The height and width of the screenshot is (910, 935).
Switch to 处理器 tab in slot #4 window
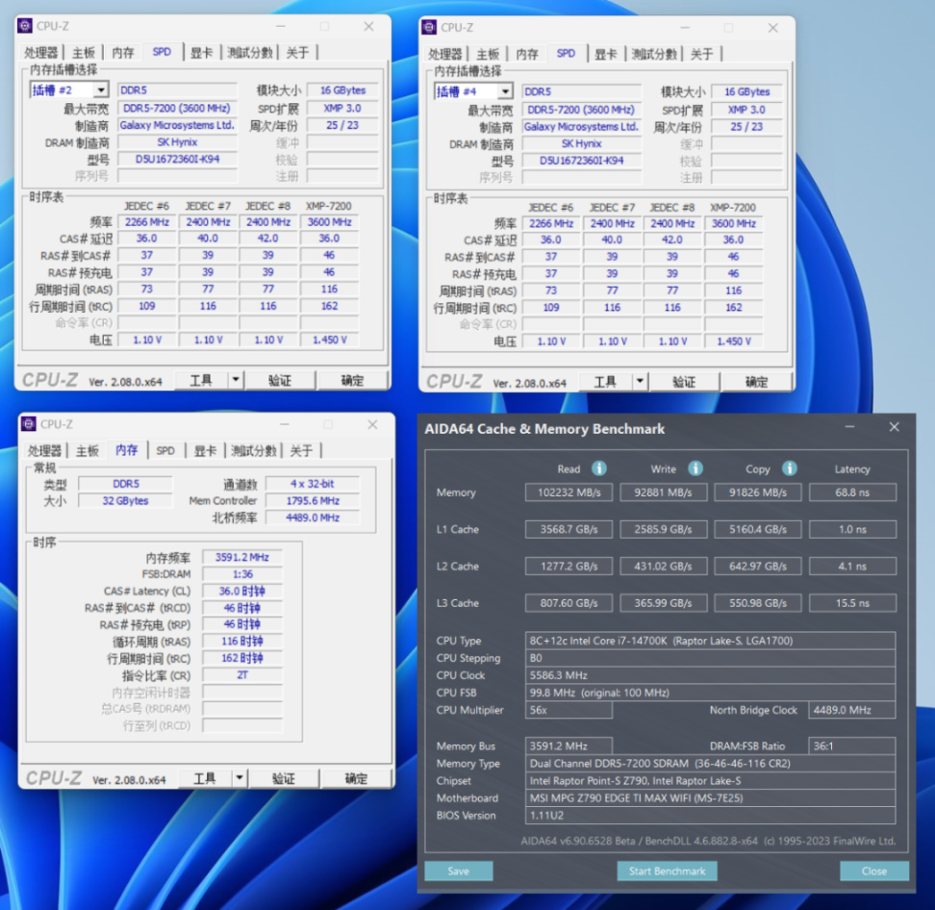click(x=445, y=54)
